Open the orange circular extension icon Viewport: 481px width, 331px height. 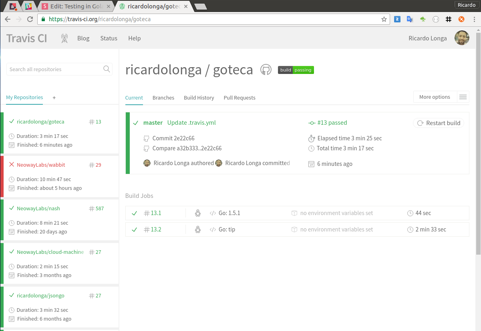pos(461,19)
